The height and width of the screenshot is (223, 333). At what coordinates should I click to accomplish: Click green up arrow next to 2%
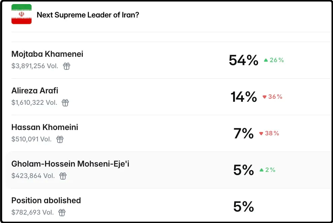click(261, 170)
